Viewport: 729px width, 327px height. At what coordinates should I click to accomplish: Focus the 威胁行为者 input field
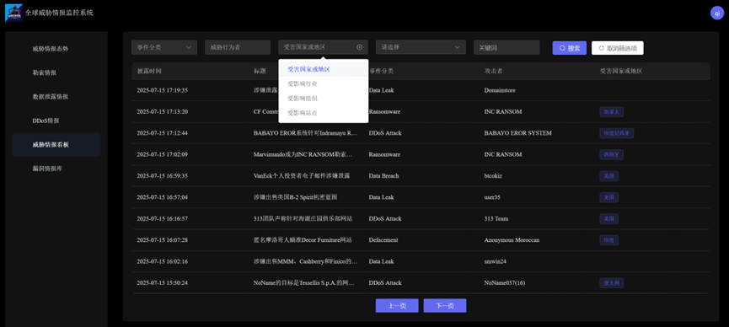(238, 47)
